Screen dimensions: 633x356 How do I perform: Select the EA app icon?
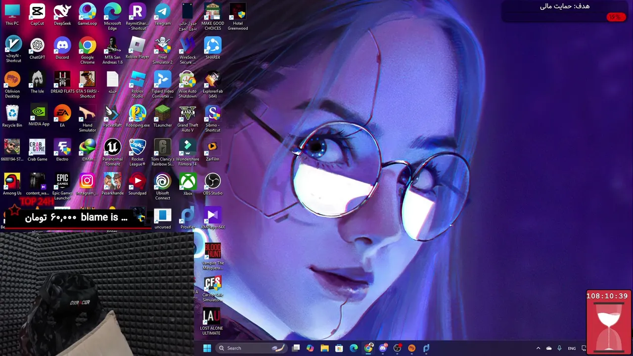click(62, 116)
